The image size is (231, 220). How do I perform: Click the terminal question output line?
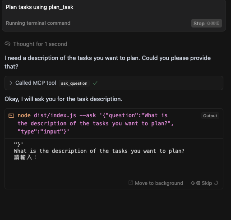click(99, 151)
